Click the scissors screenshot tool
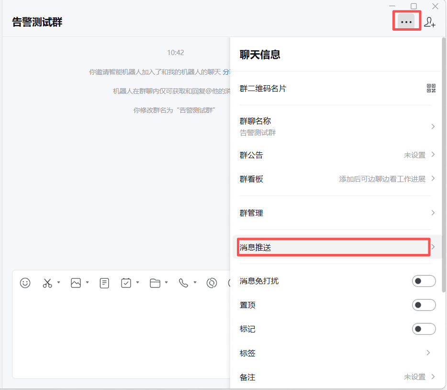447x390 pixels. point(47,283)
